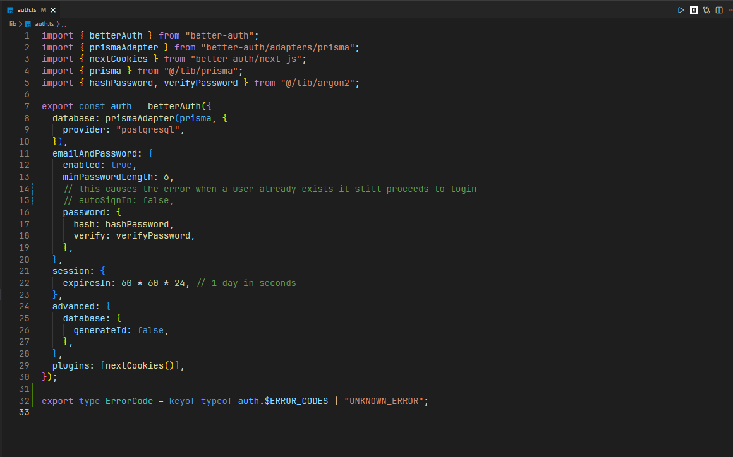The width and height of the screenshot is (733, 457).
Task: Click the TypeScript file icon in auth.ts tab
Action: click(x=10, y=10)
